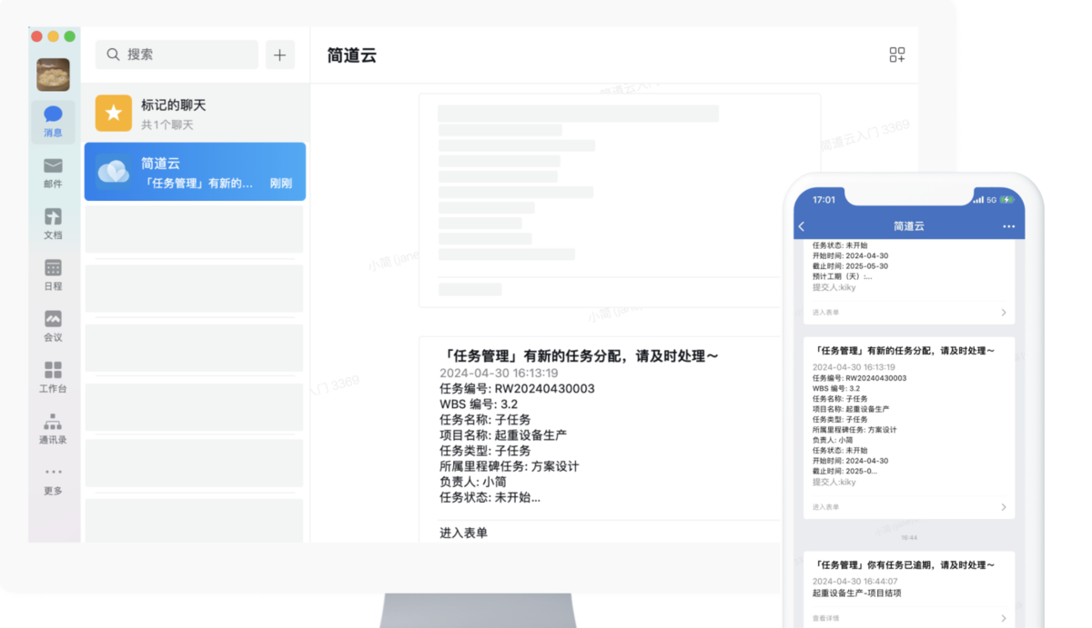Open the 工作台 workbench icon in sidebar
Screen dimensions: 1092x628
pos(53,370)
